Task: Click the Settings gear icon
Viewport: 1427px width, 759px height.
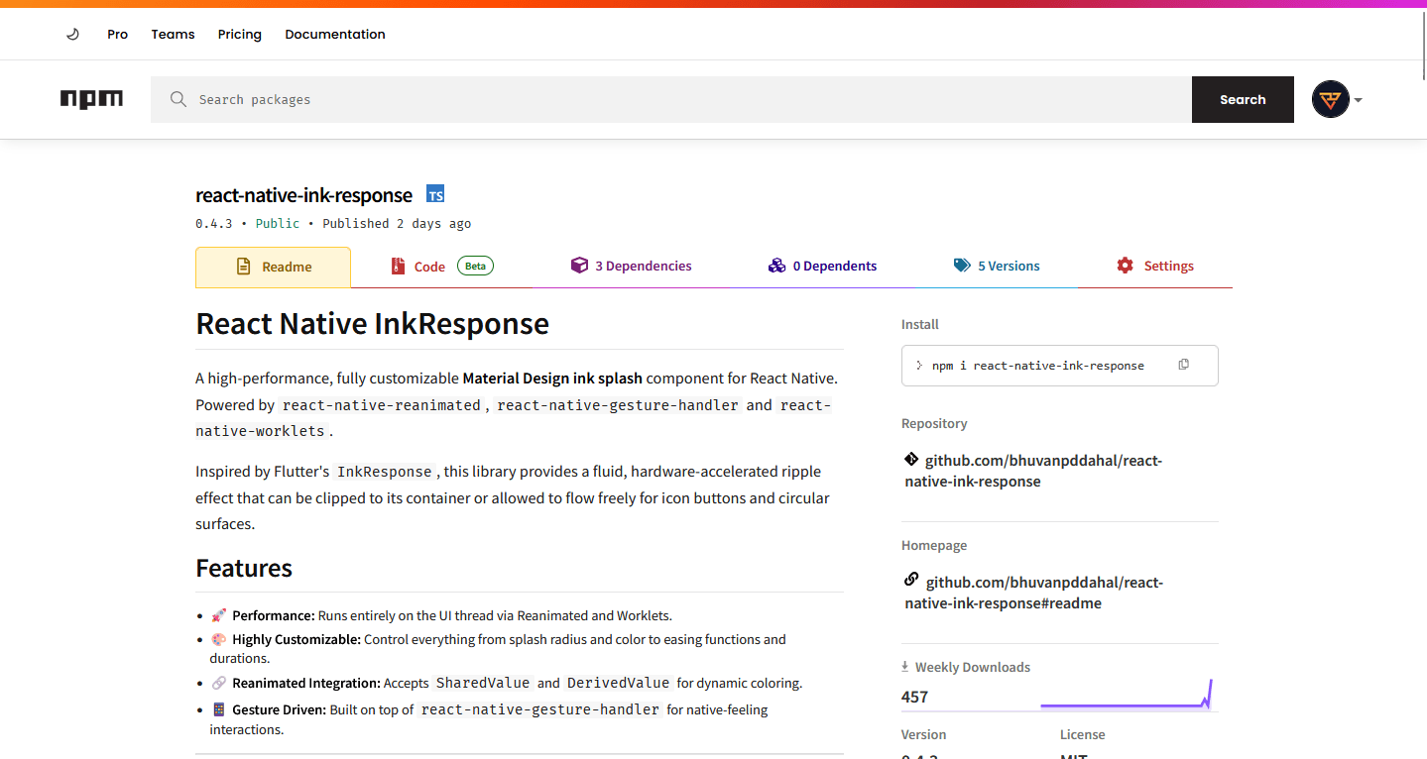Action: pyautogui.click(x=1125, y=266)
